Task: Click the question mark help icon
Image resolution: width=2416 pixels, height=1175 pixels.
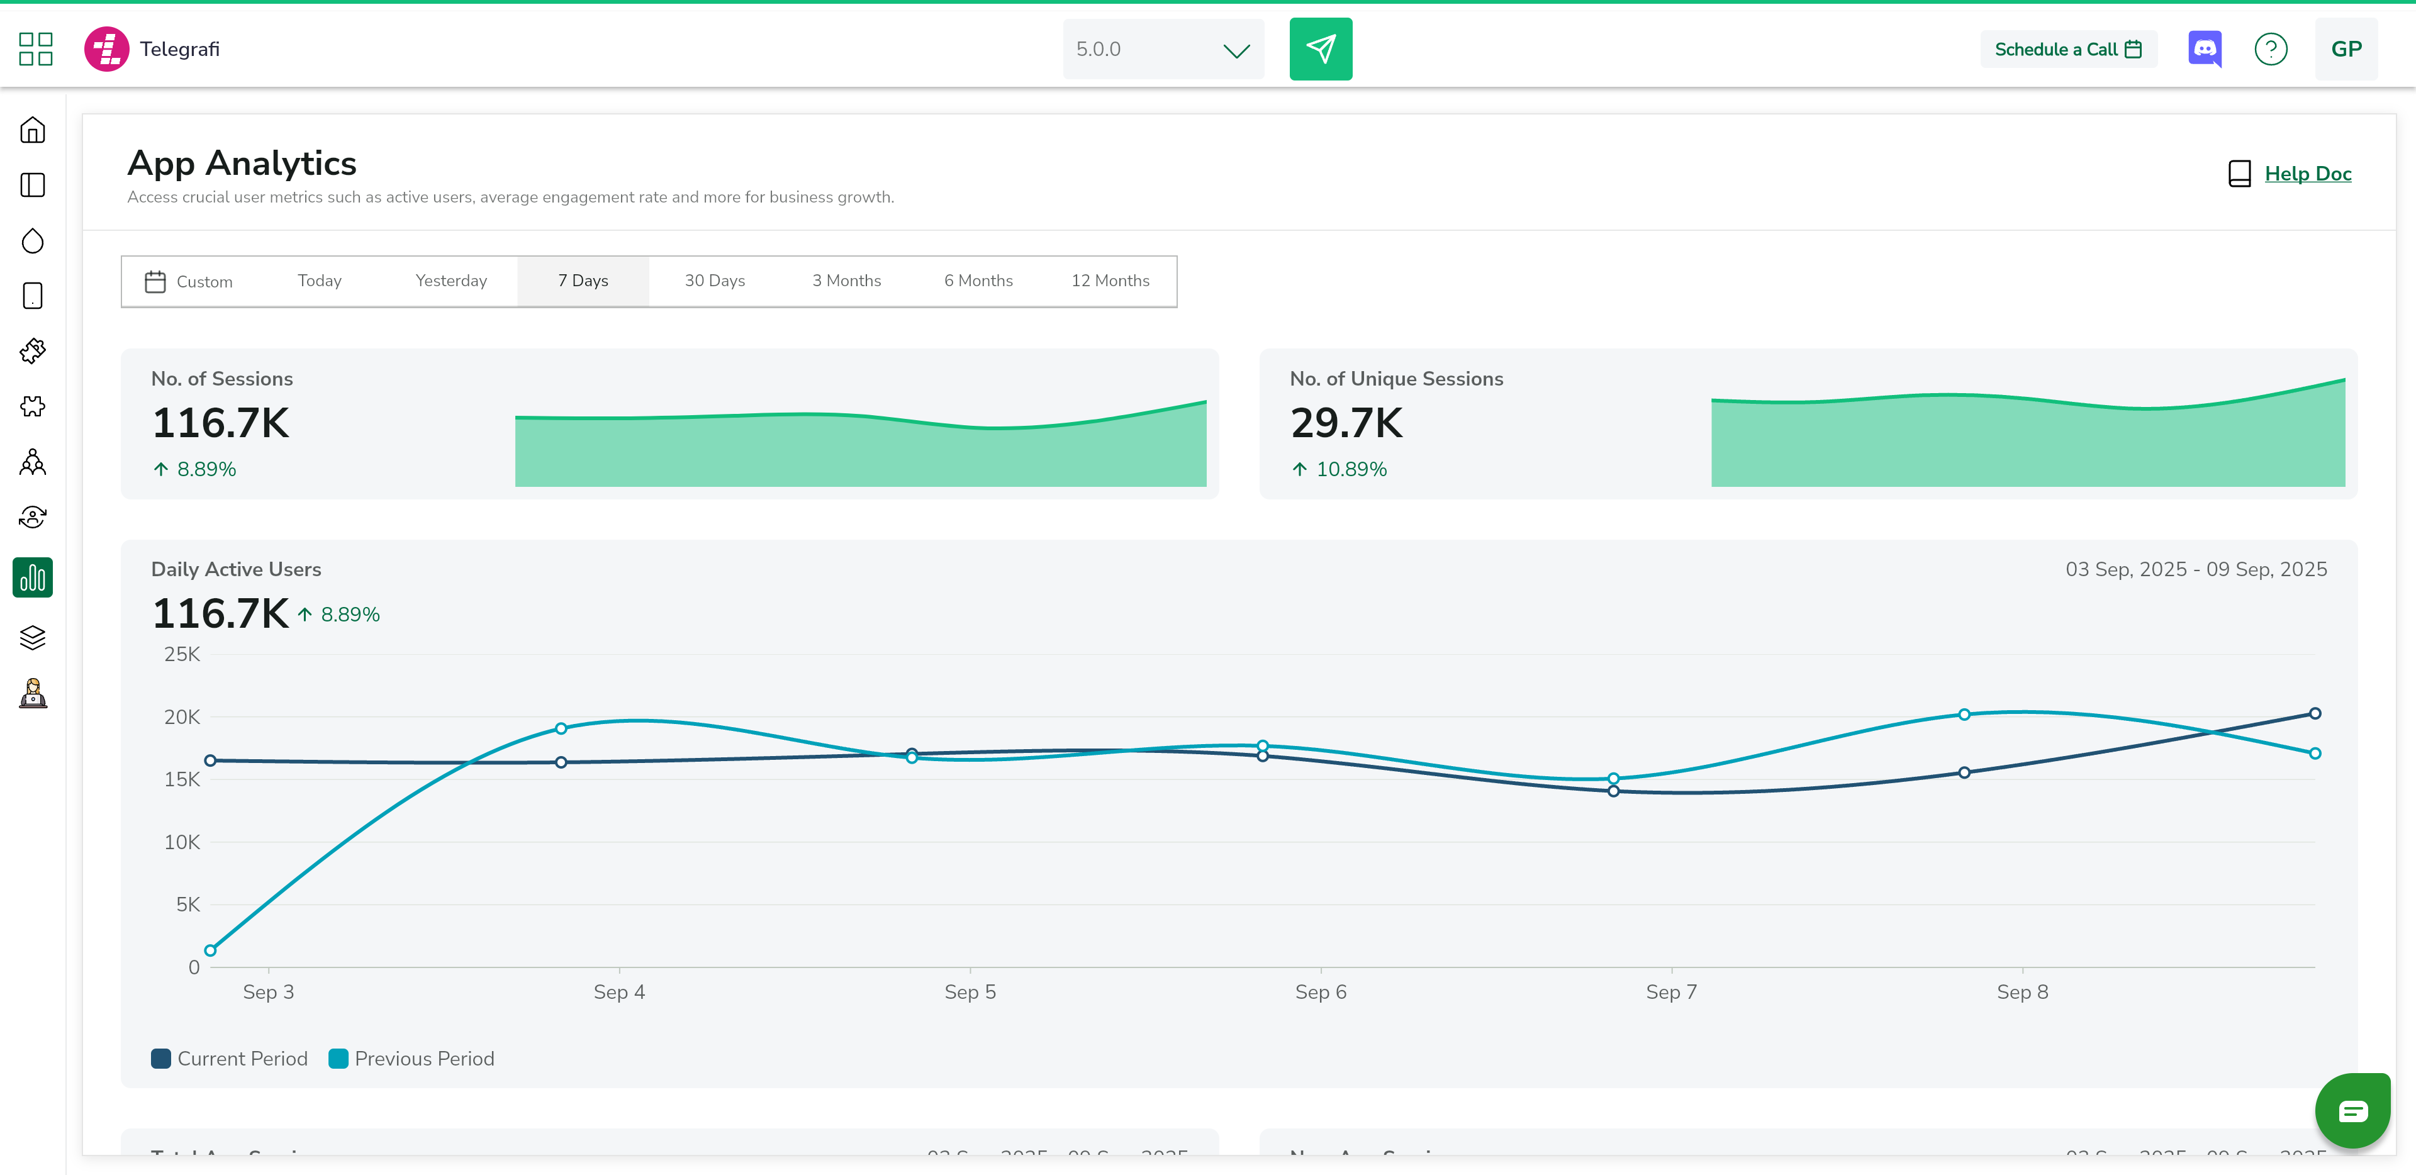Action: [x=2271, y=49]
